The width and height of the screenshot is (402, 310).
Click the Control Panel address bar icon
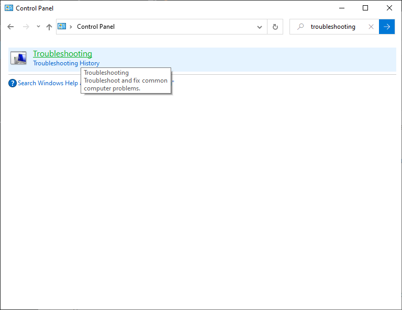coord(62,26)
